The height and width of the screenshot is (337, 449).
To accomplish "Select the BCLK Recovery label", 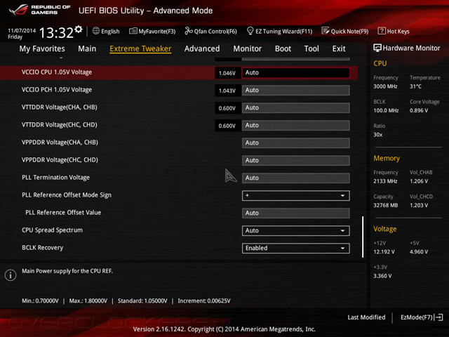I will (42, 248).
